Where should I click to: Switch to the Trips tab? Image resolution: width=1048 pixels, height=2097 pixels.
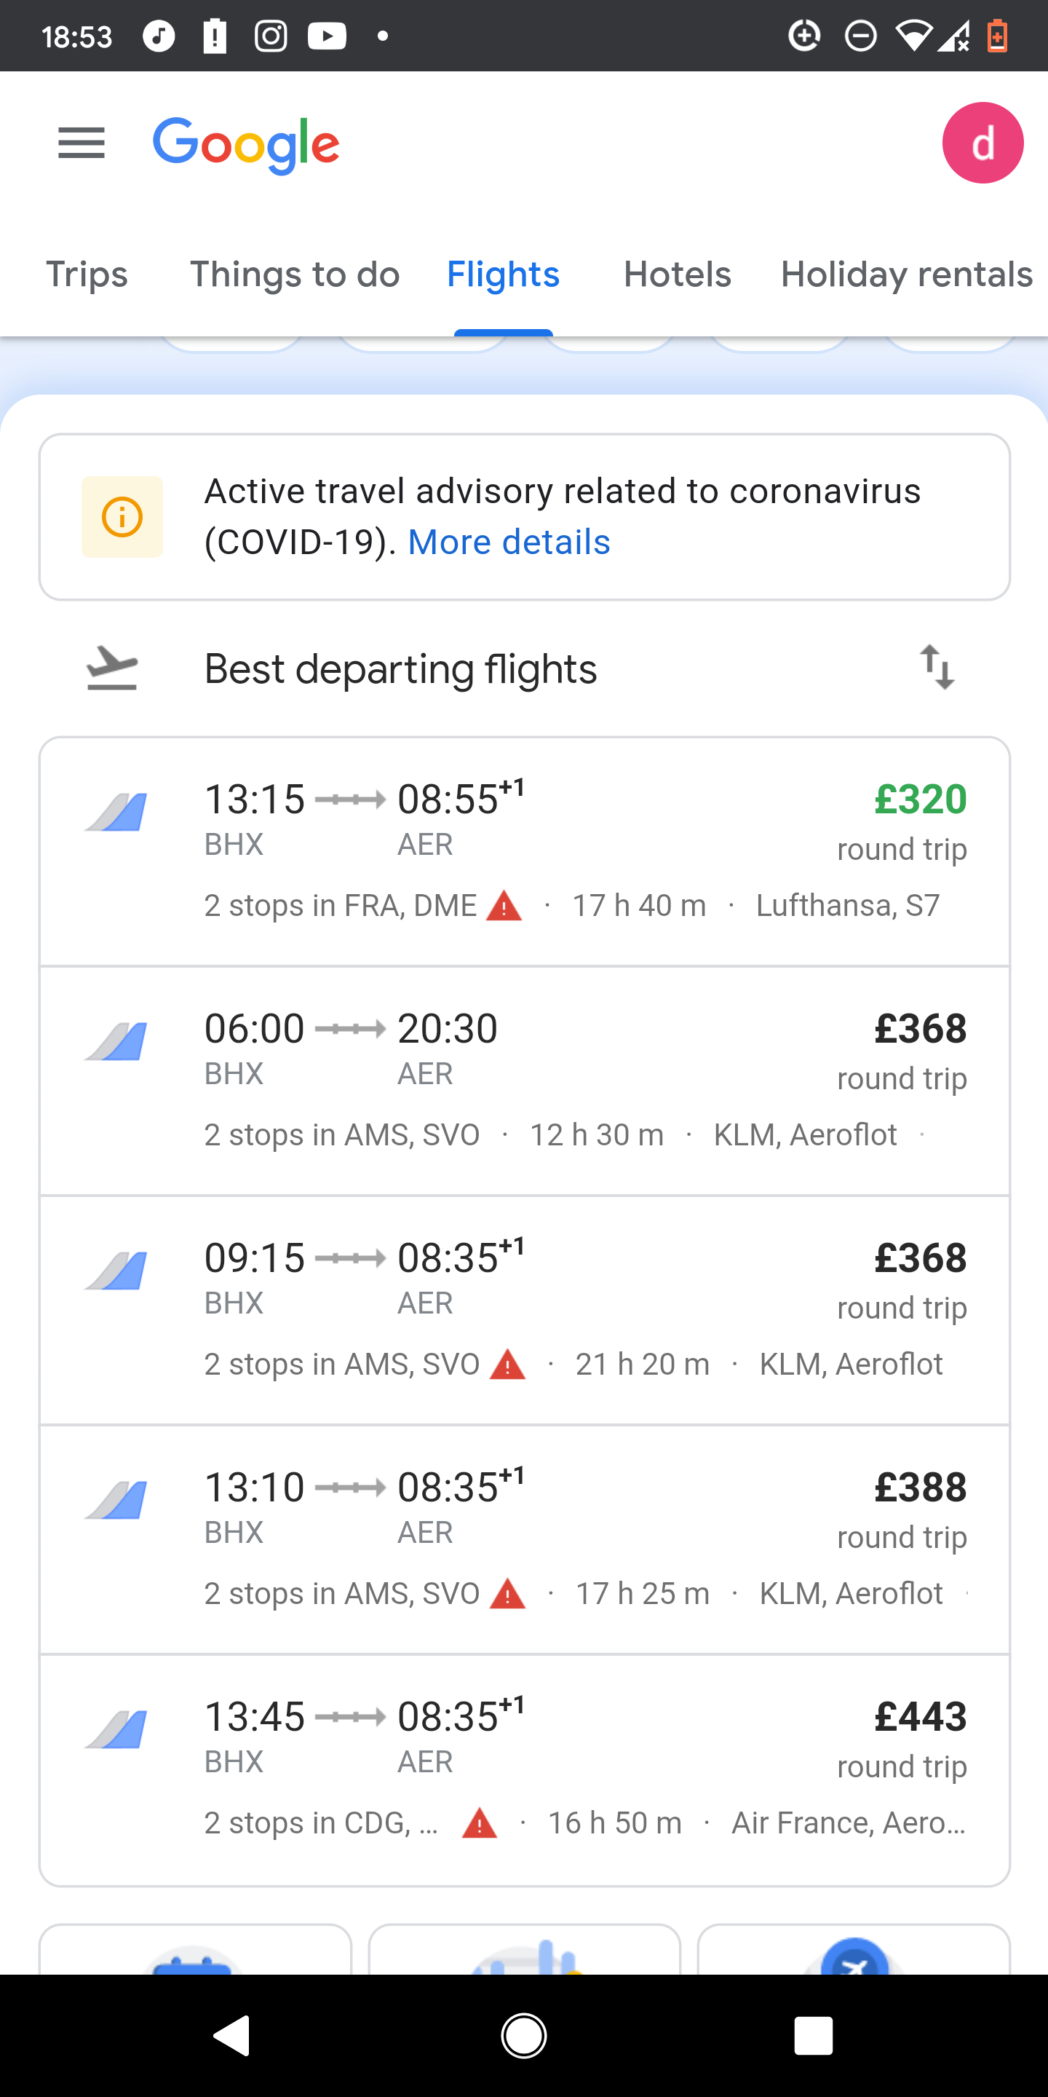pyautogui.click(x=87, y=275)
